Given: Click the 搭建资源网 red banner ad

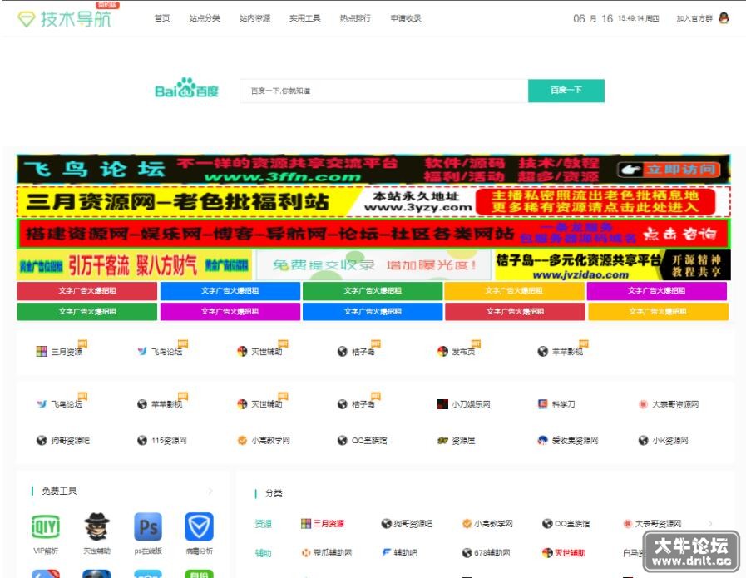Looking at the screenshot, I should 373,233.
